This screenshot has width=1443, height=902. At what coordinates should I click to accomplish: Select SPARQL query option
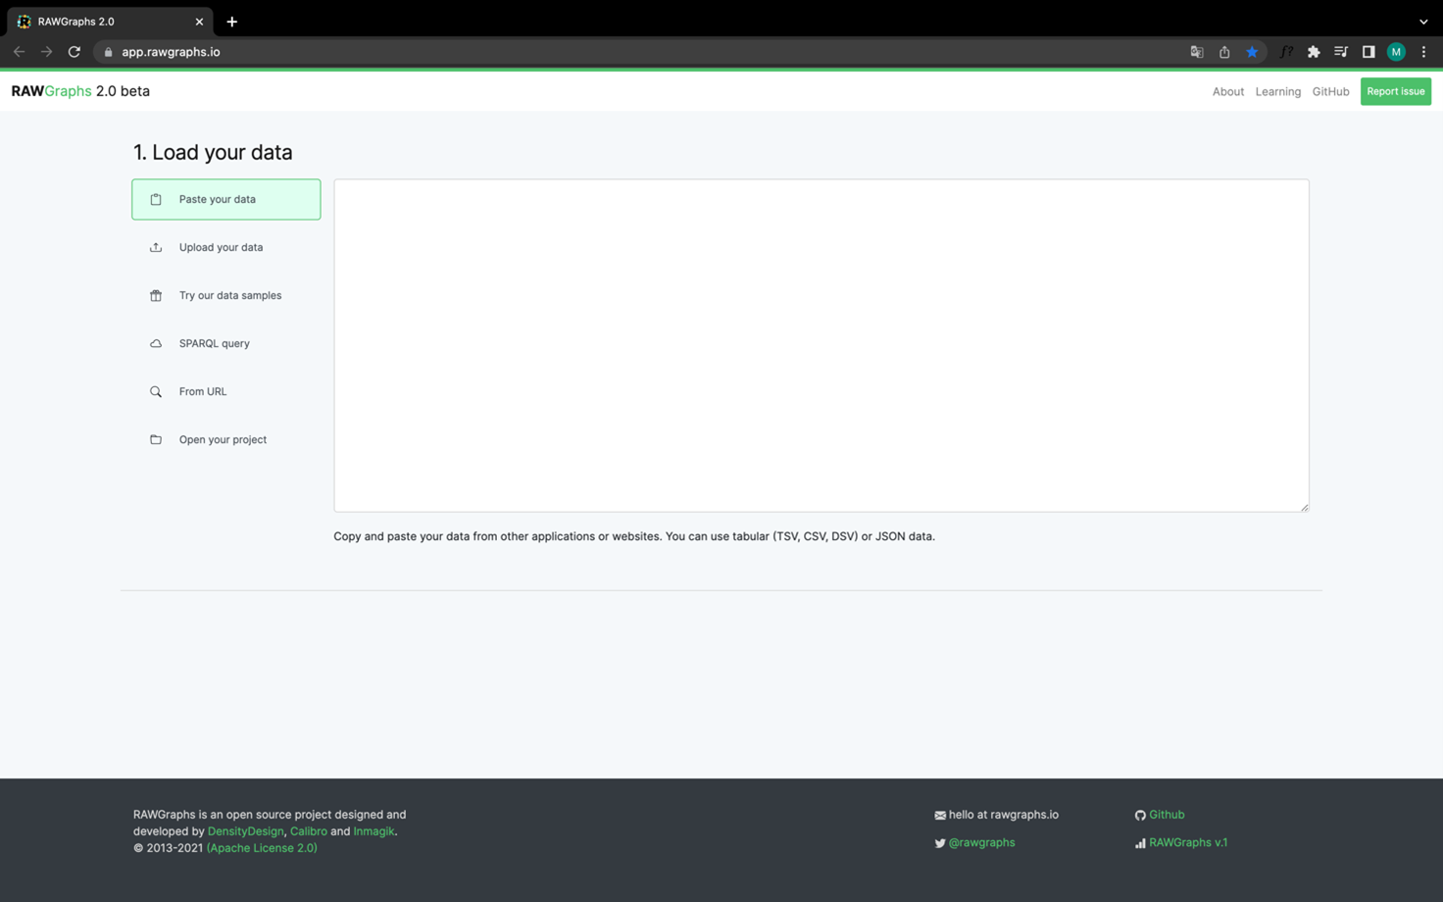[x=226, y=343]
